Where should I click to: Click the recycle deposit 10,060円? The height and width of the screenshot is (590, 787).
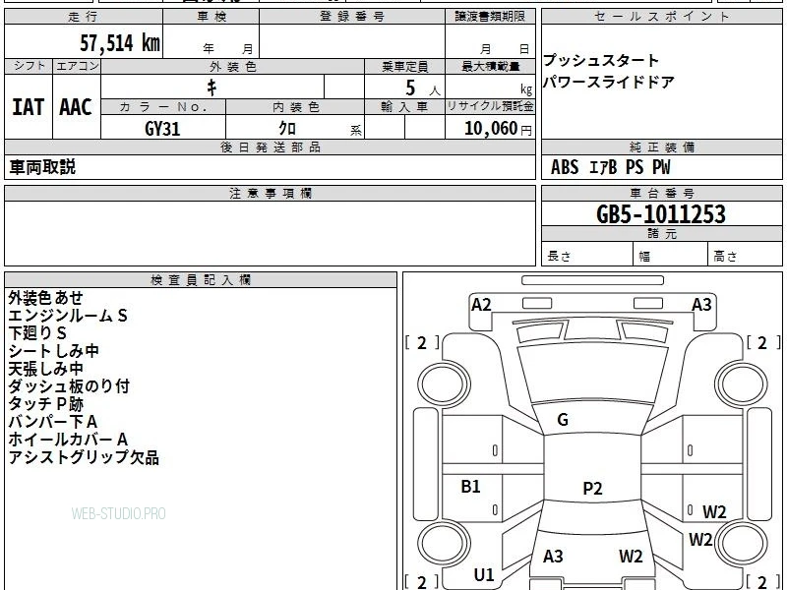click(498, 129)
